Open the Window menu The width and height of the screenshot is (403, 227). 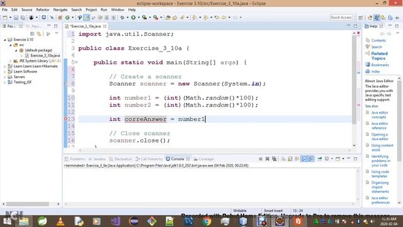[118, 9]
